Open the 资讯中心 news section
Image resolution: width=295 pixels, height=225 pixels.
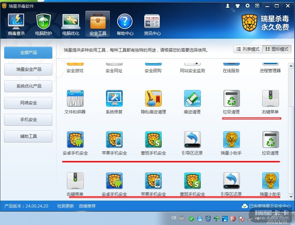[152, 24]
